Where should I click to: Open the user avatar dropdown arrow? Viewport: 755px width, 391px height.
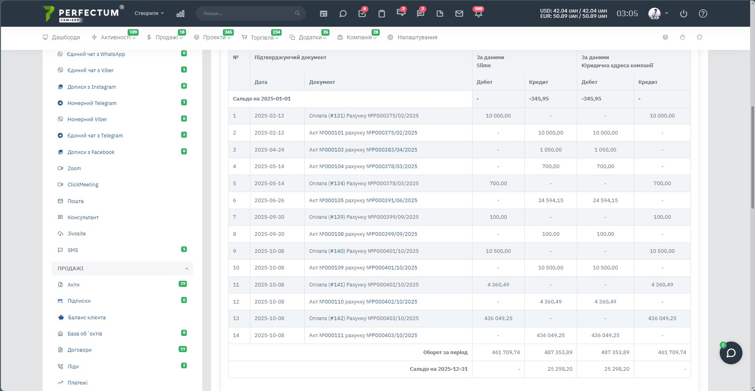pyautogui.click(x=667, y=13)
